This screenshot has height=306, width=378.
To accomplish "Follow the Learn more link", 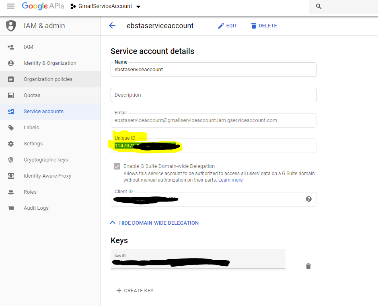I will click(x=230, y=180).
